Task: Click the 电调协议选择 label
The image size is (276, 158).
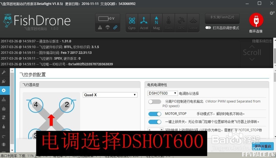Action: pos(189,93)
